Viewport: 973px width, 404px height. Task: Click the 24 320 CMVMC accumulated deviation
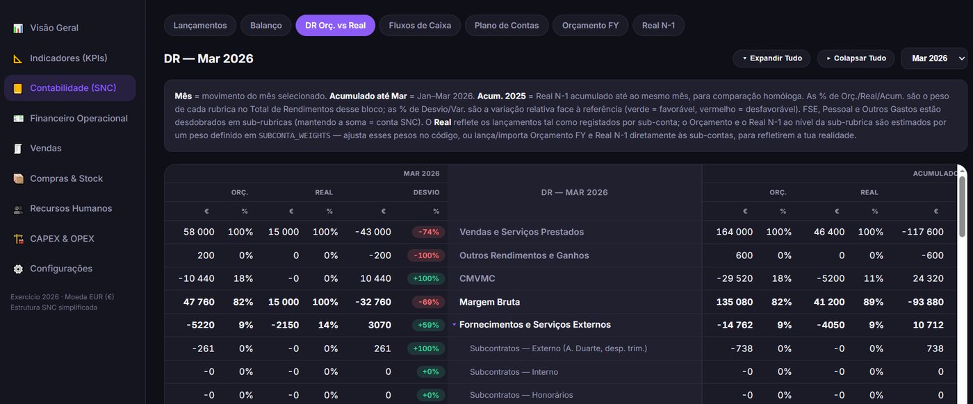[928, 278]
